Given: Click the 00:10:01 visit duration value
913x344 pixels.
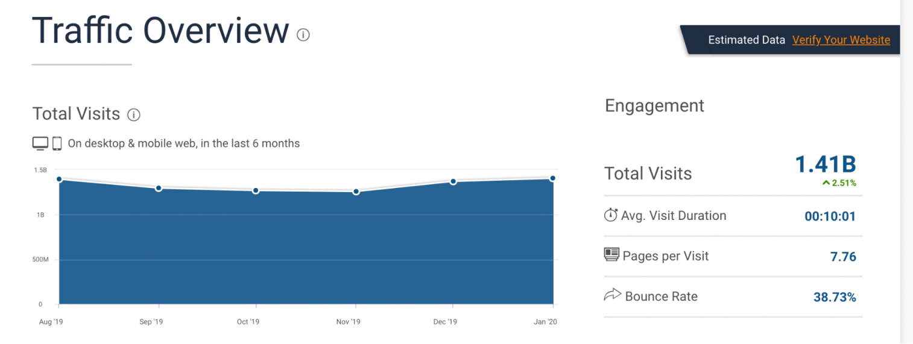Looking at the screenshot, I should tap(830, 216).
